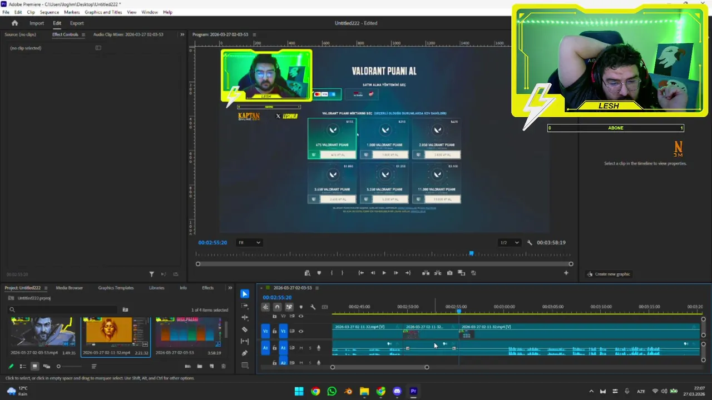
Task: Go to the Export workspace
Action: (77, 23)
